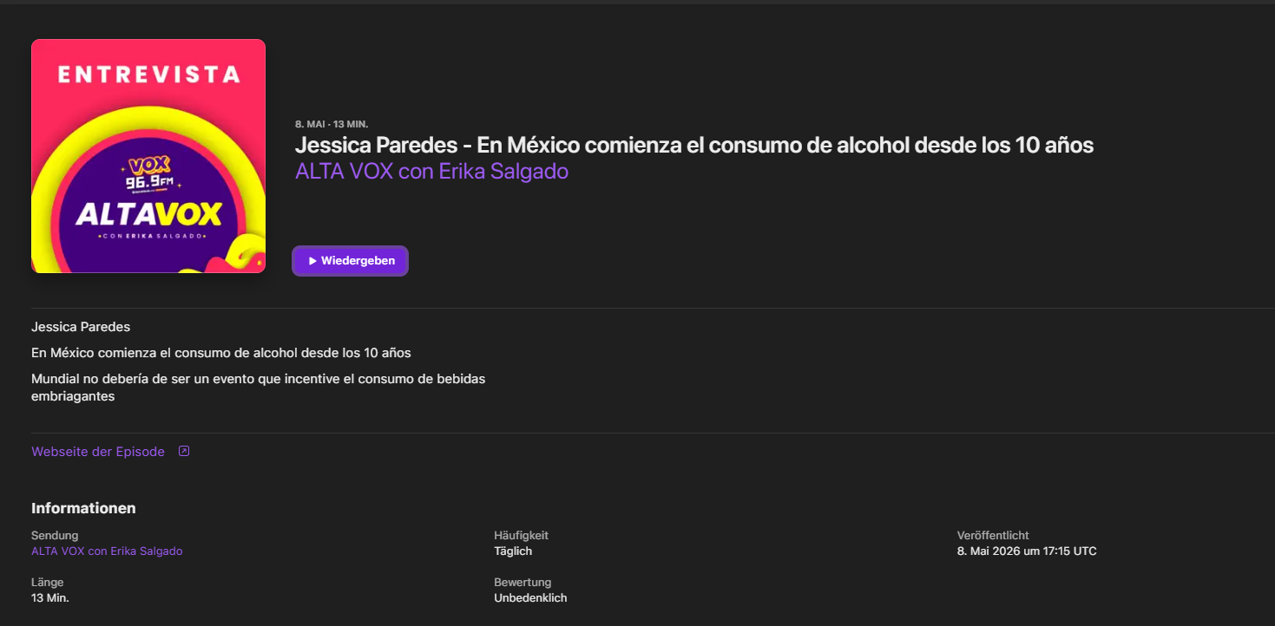Image resolution: width=1275 pixels, height=626 pixels.
Task: Click the Häufigkeit value 'Täglich'
Action: click(513, 551)
